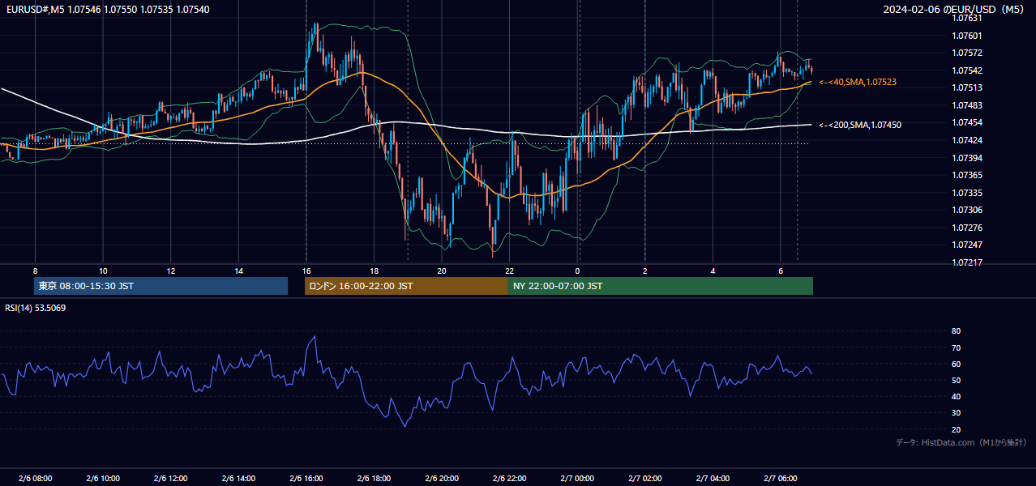Click RSI scale value 60
Image resolution: width=1036 pixels, height=486 pixels.
[956, 364]
